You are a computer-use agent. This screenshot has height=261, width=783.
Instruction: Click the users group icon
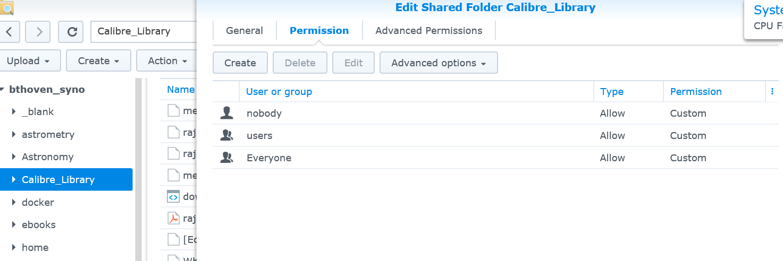(x=227, y=135)
